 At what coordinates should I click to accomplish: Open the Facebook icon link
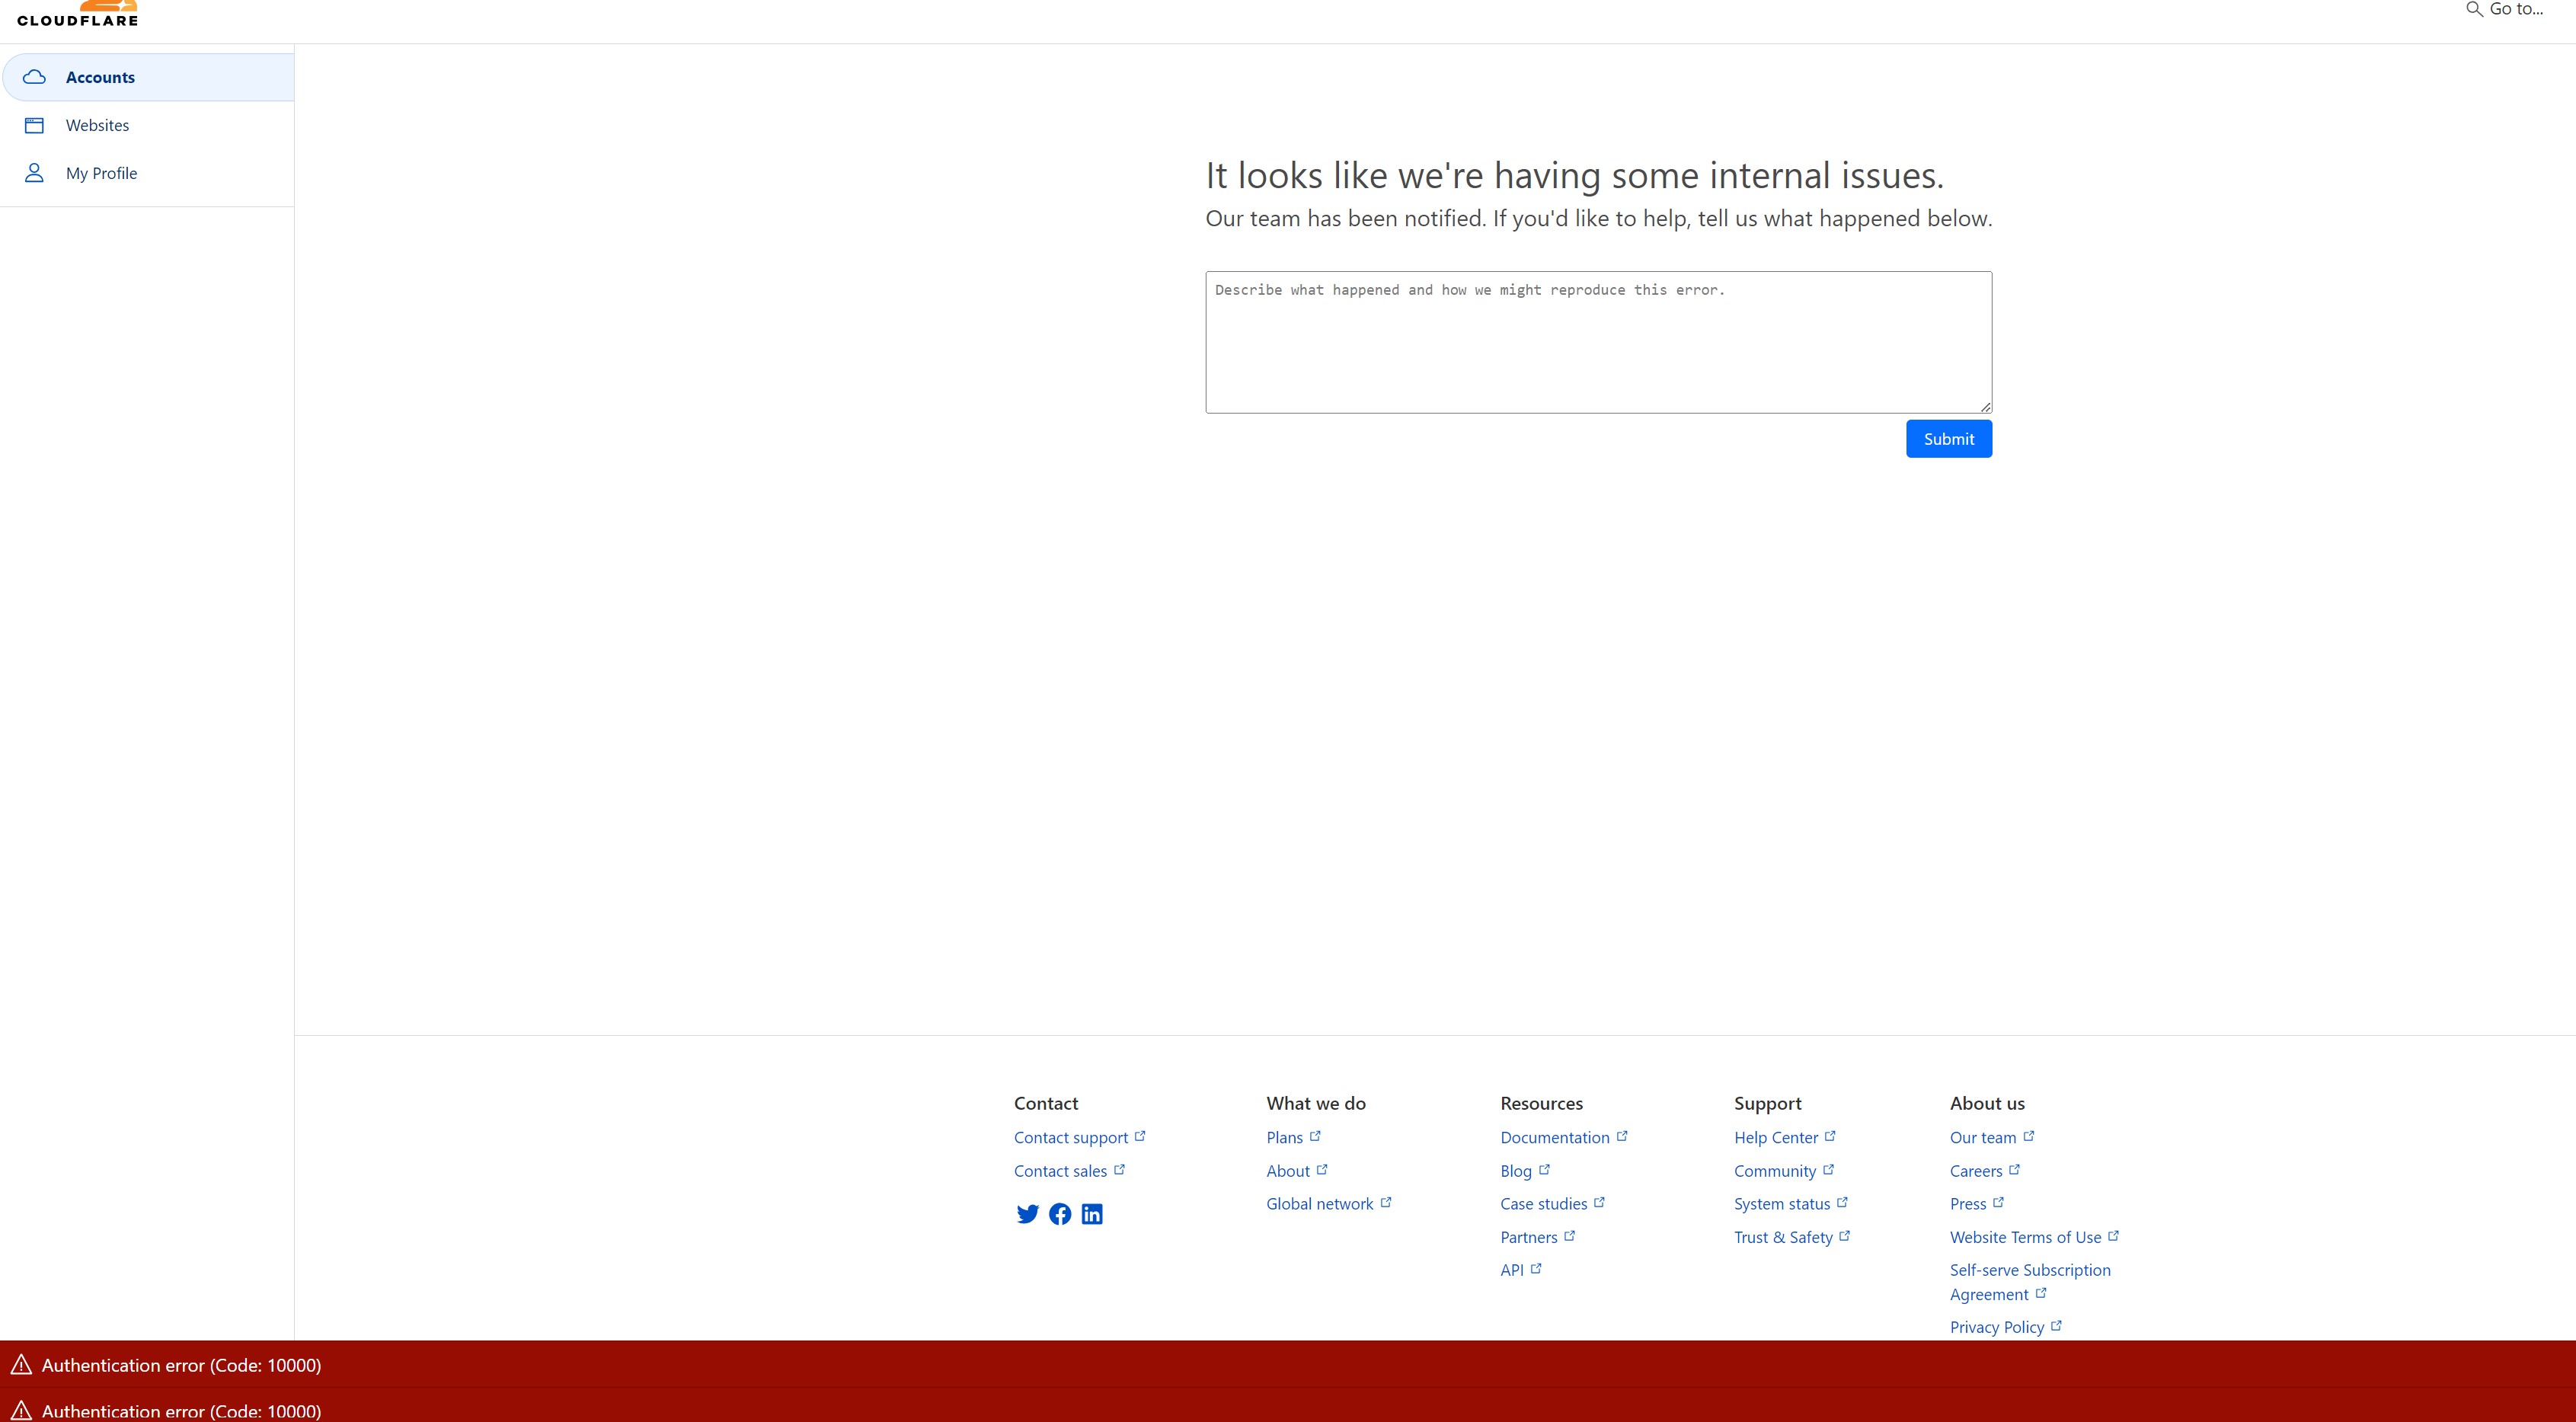click(x=1060, y=1214)
